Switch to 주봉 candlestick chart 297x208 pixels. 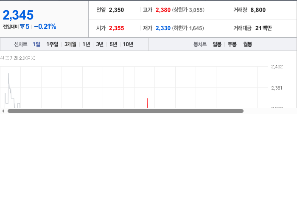[x=232, y=44]
